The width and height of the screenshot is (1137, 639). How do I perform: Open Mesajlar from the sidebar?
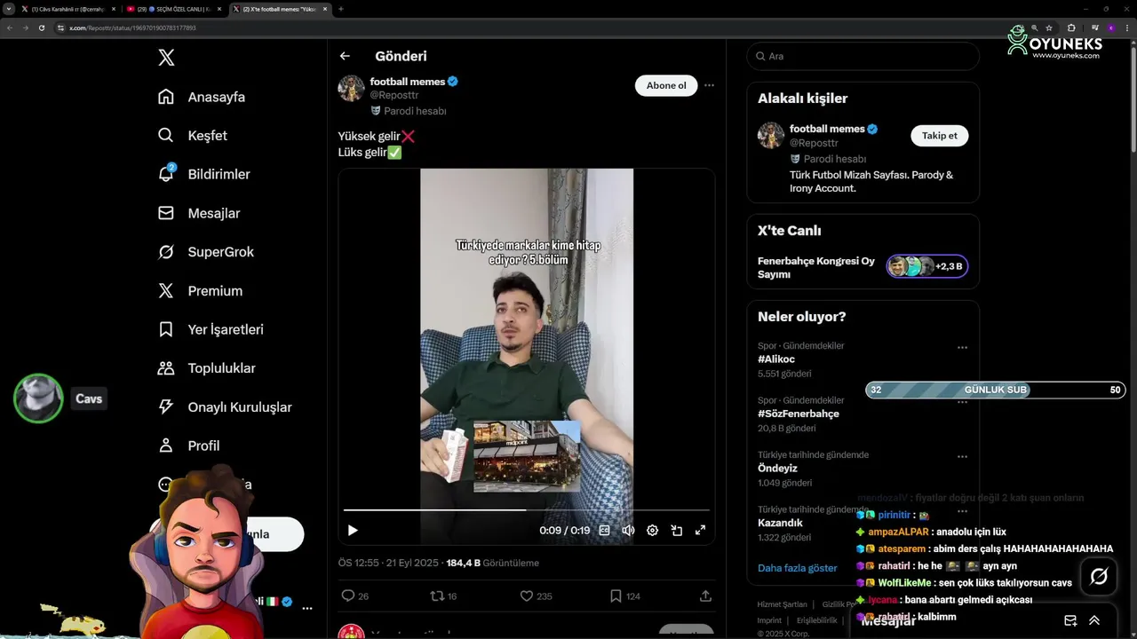(199, 213)
